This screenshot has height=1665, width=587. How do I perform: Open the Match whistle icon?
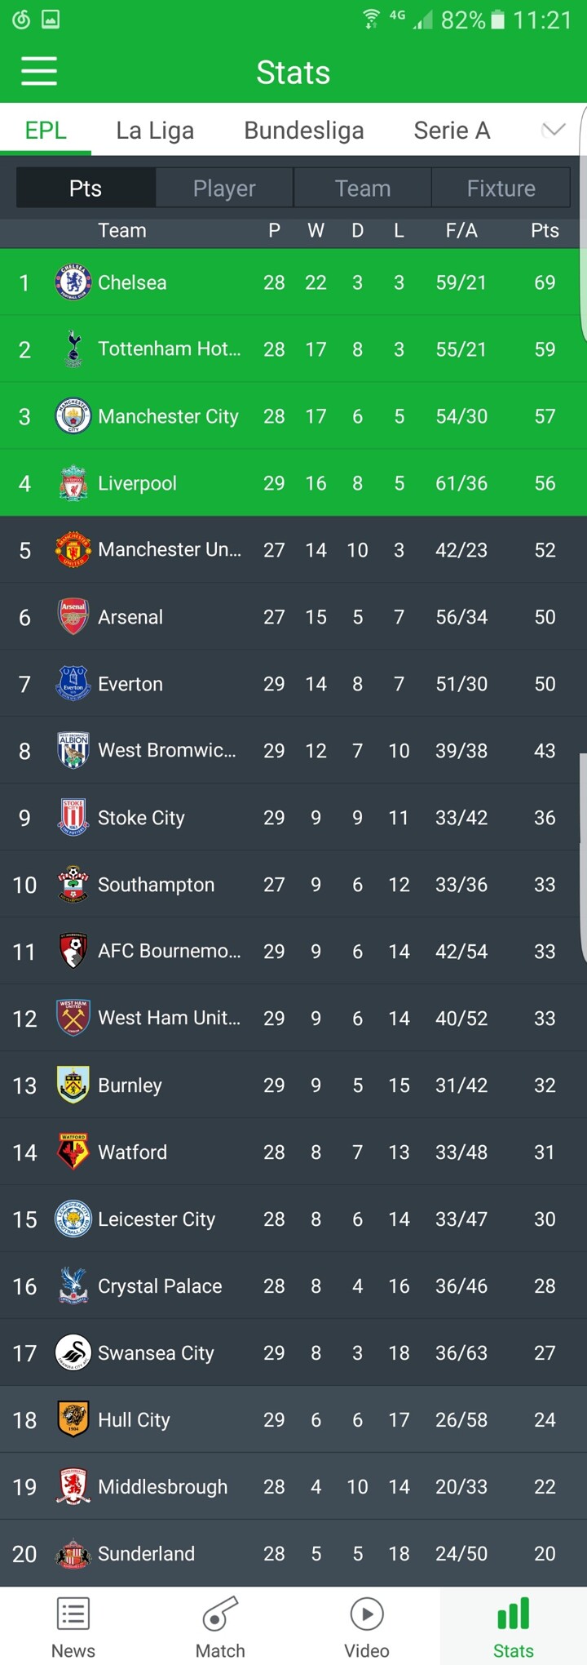tap(220, 1614)
